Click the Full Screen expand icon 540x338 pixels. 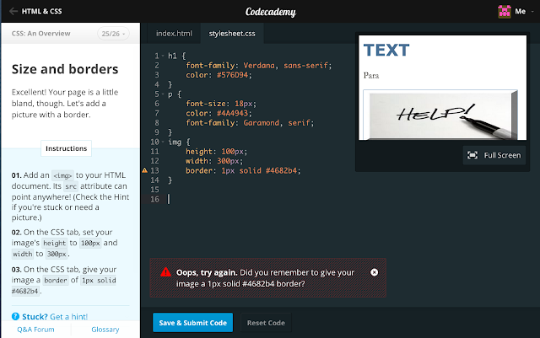(x=472, y=155)
